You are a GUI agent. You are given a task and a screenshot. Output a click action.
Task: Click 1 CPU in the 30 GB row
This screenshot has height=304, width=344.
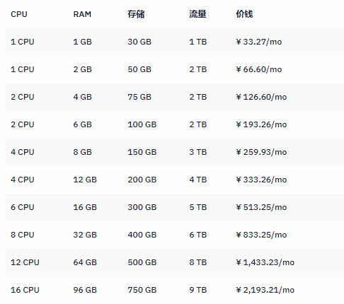tap(23, 42)
